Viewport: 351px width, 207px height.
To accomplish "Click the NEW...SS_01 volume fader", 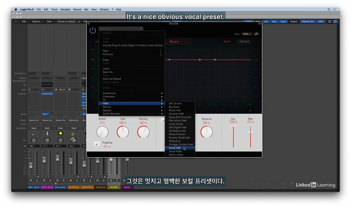I will point(31,165).
